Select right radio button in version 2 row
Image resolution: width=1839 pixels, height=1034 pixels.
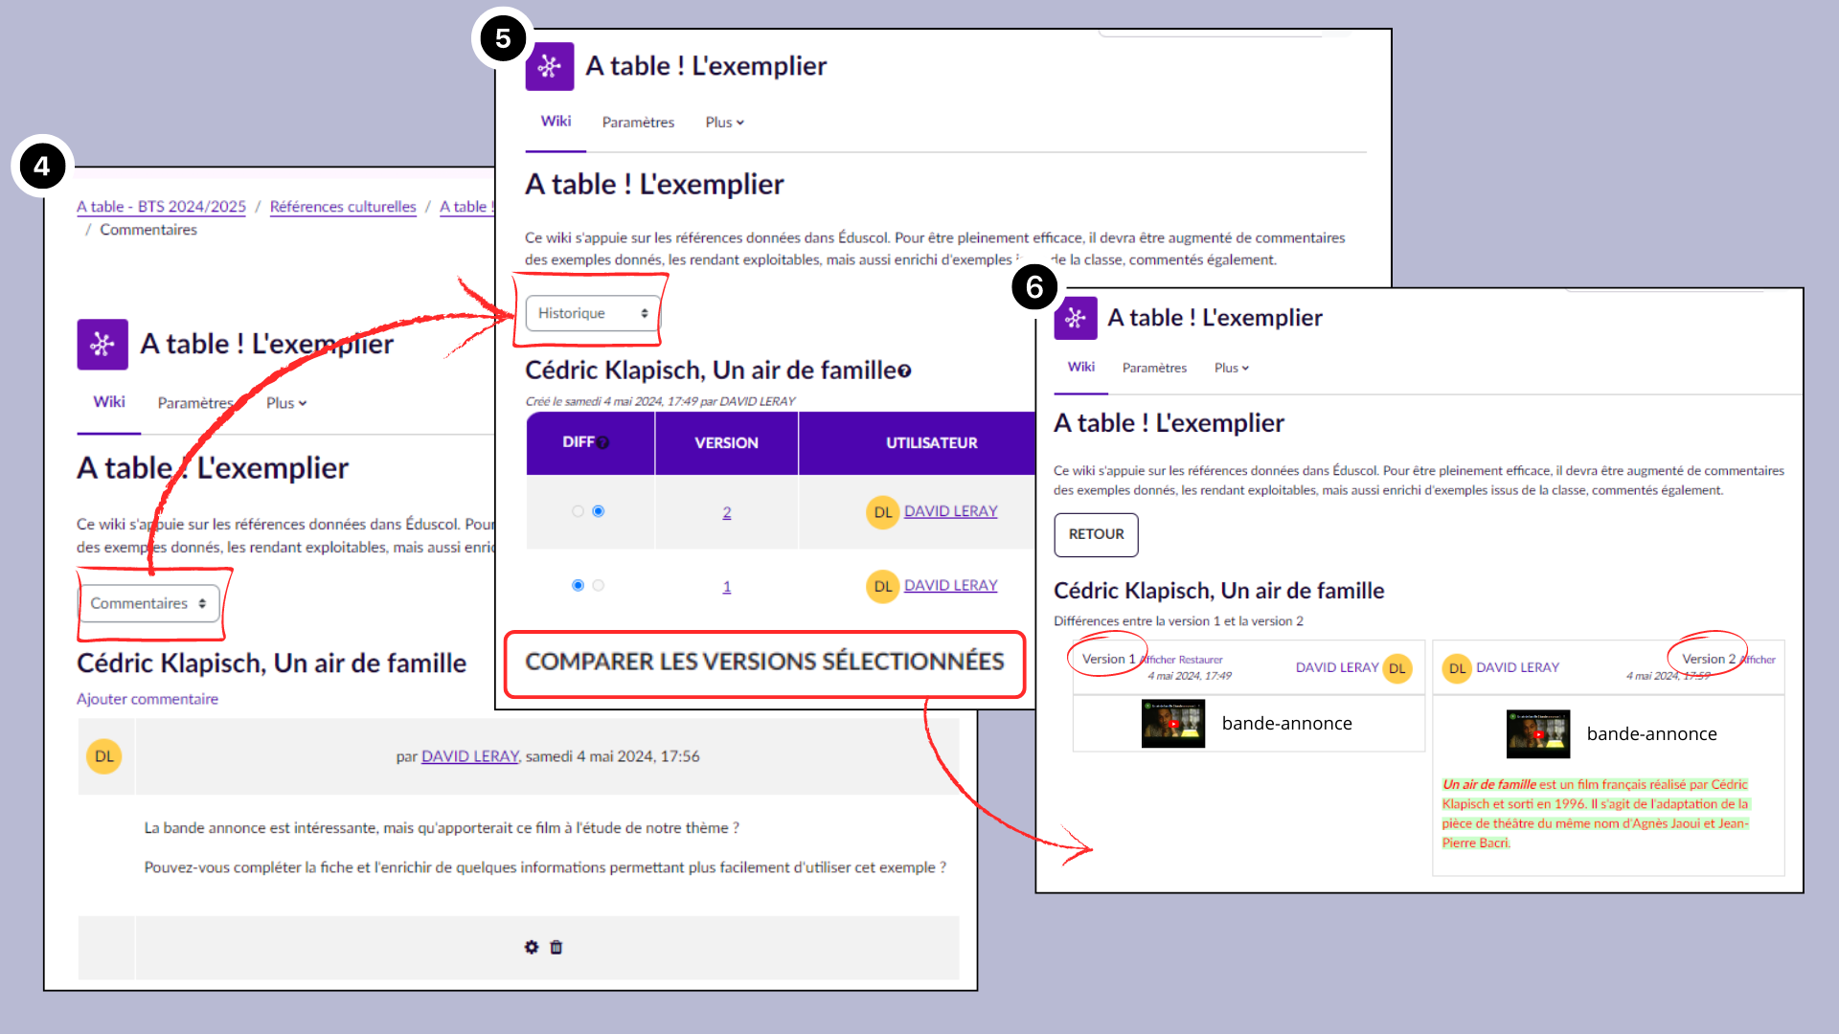click(599, 511)
